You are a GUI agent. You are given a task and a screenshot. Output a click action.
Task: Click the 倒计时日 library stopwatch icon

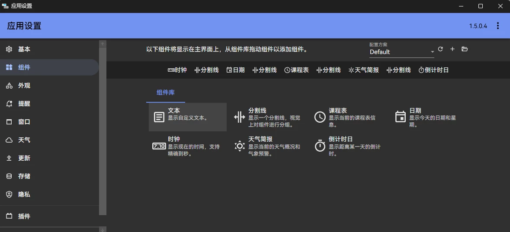[x=320, y=146]
